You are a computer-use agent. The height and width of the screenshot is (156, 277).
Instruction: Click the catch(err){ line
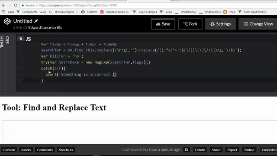tap(53, 68)
